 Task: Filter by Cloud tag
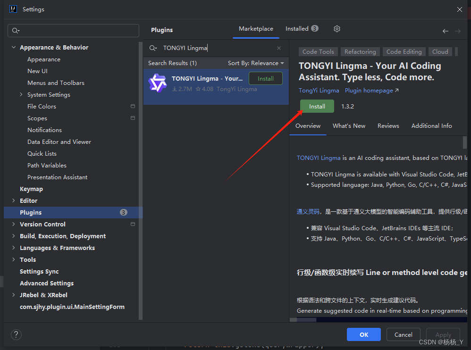(x=440, y=51)
